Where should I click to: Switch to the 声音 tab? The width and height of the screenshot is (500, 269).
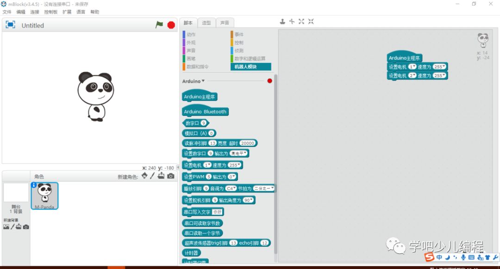click(225, 23)
